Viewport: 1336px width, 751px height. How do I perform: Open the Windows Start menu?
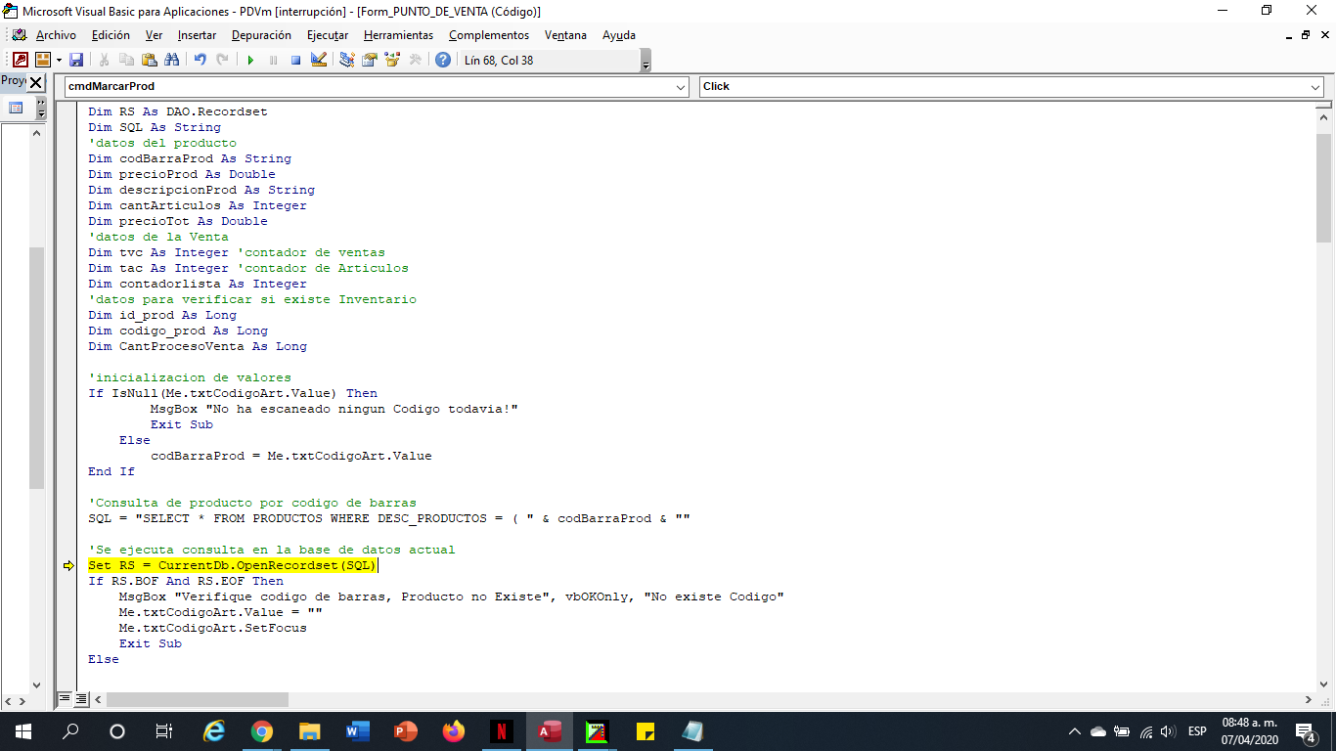[x=23, y=730]
